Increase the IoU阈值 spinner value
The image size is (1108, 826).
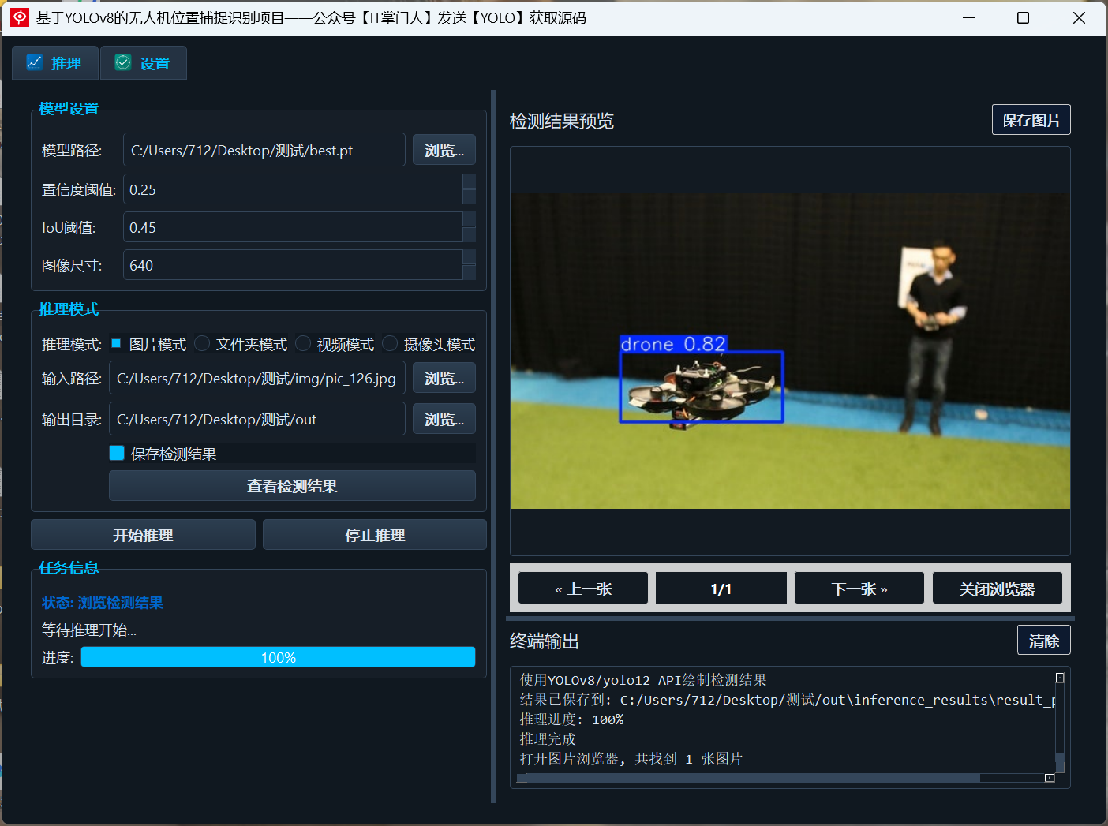[470, 219]
